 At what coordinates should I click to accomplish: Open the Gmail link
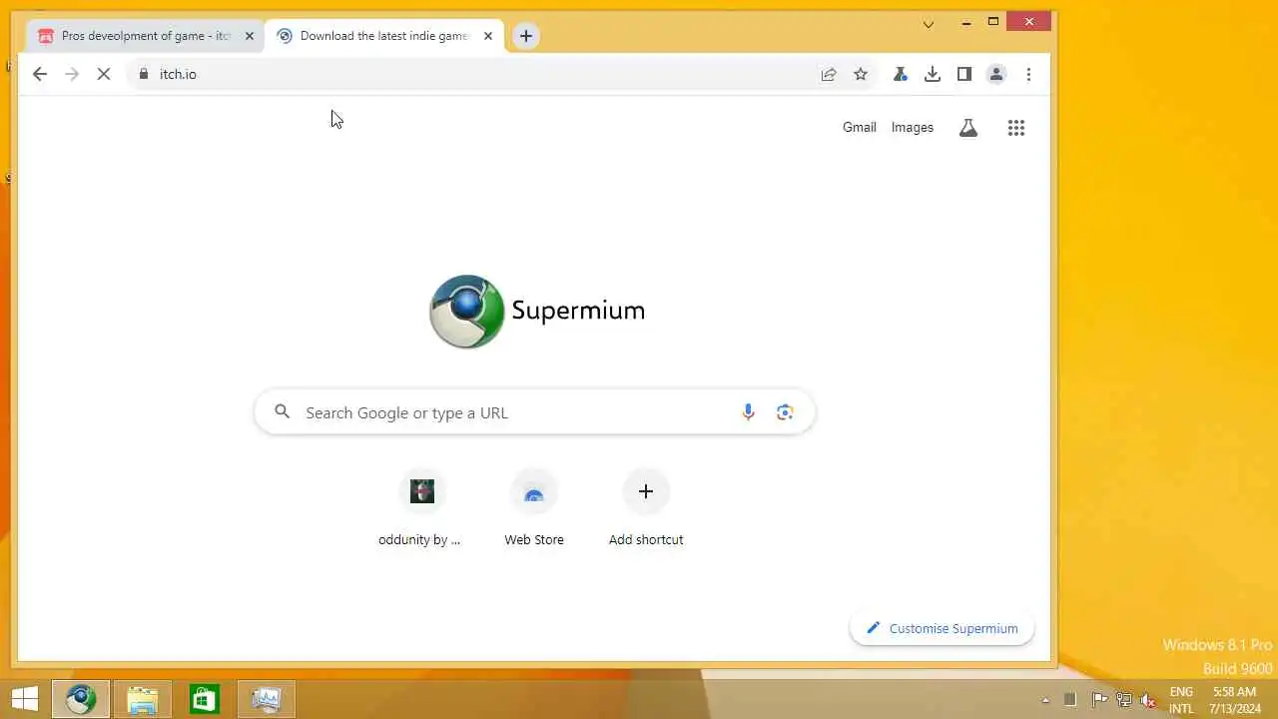860,128
